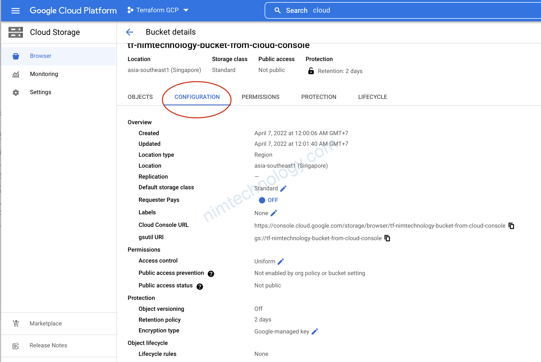
Task: Click the Lifecycle rules None value
Action: click(x=261, y=354)
